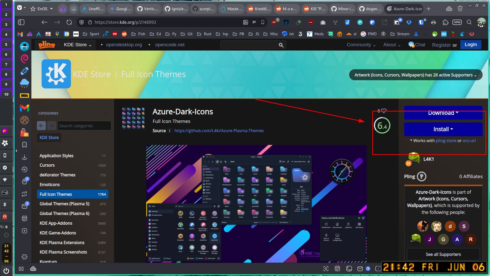Expand the About menu
Image resolution: width=490 pixels, height=276 pixels.
click(x=392, y=45)
